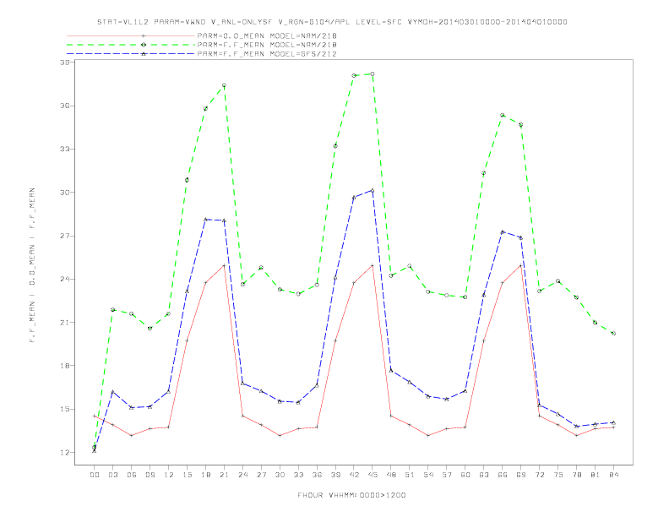Click y-axis tick label 18
669x517 pixels.
65,366
